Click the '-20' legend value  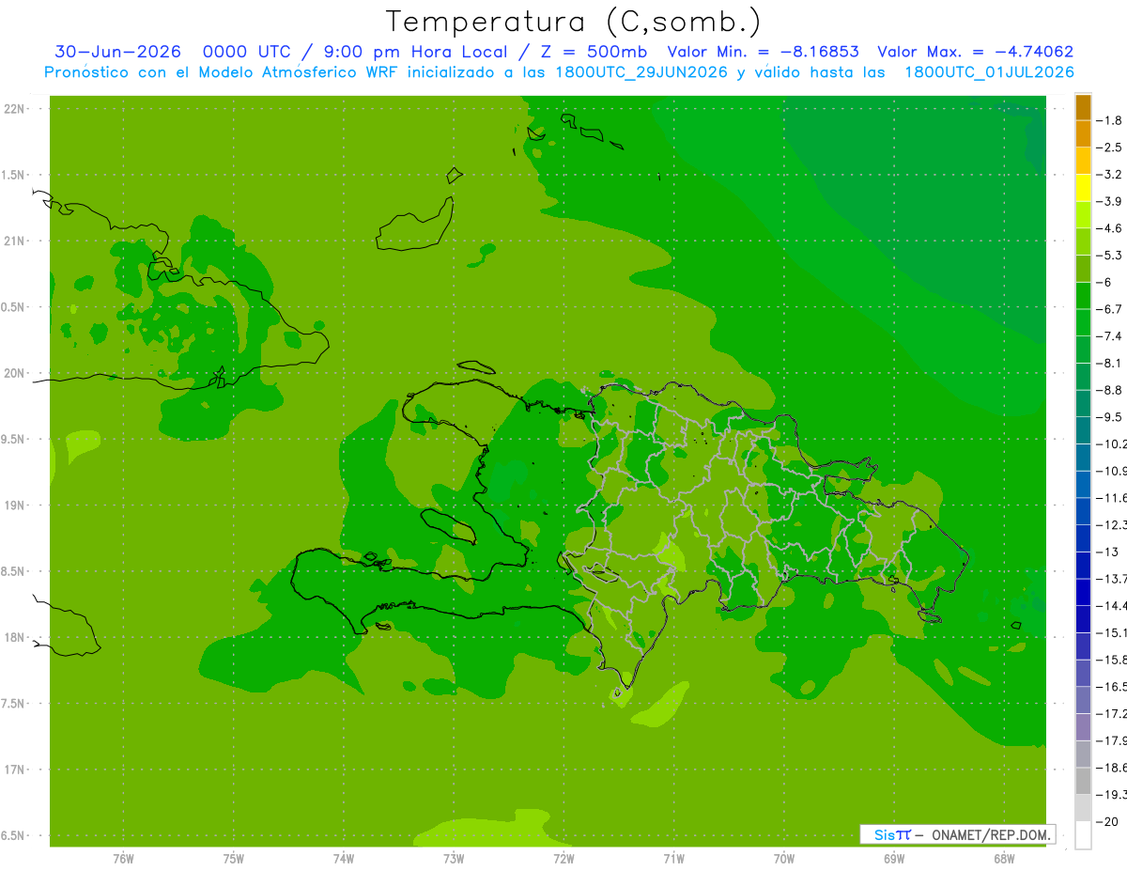pyautogui.click(x=1107, y=822)
